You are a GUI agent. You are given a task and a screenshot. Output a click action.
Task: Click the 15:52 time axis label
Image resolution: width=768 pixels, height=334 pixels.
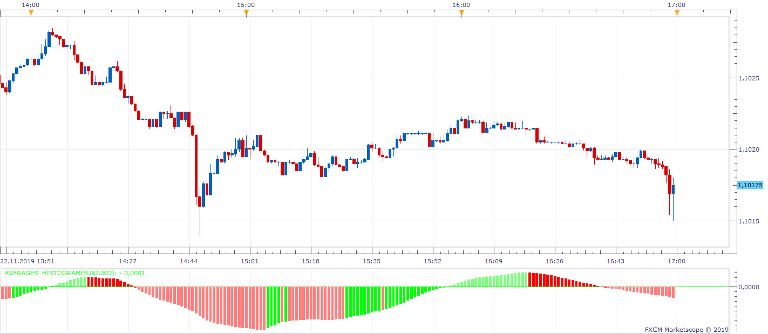point(433,261)
